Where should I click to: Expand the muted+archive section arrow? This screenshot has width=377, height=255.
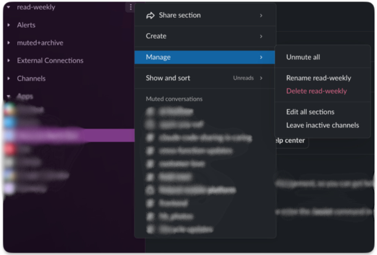(x=9, y=43)
